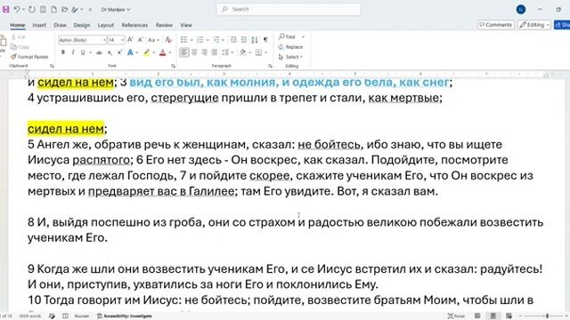Open the References tab

coord(134,25)
